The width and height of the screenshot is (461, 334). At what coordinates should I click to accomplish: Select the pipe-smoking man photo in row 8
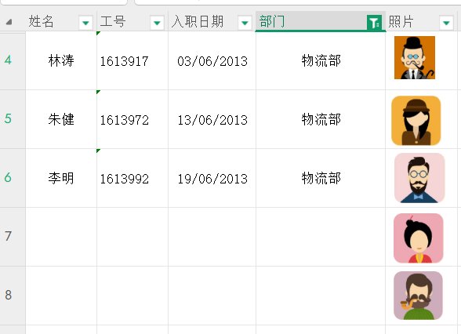(x=418, y=296)
